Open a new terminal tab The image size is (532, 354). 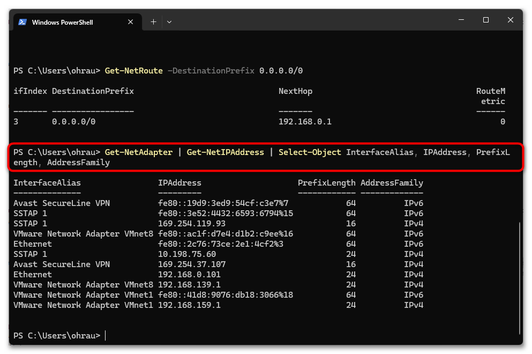point(153,22)
